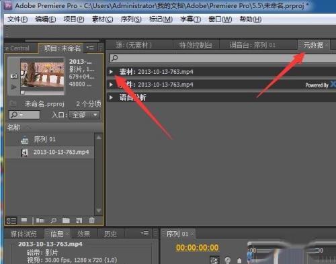The height and width of the screenshot is (264, 336).
Task: Click the Automate to Sequence icon
Action: (40, 221)
